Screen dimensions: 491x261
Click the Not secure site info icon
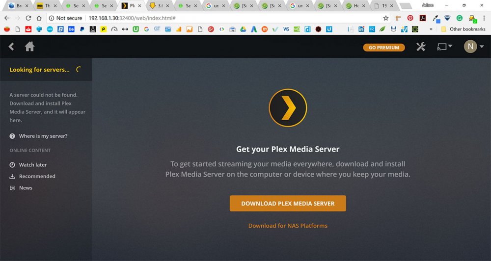pyautogui.click(x=52, y=18)
